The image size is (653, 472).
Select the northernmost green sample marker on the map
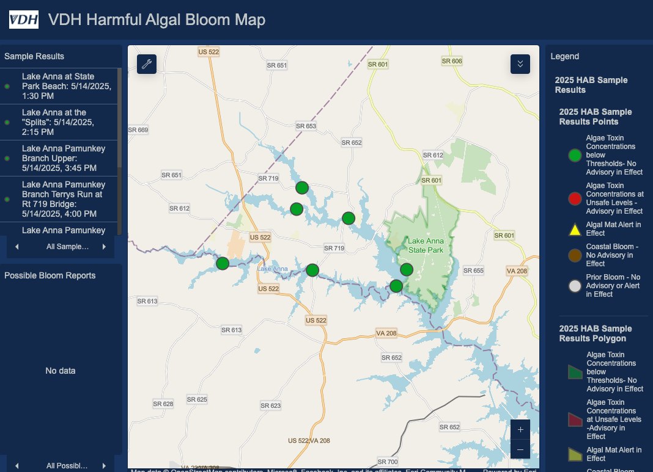coord(302,188)
